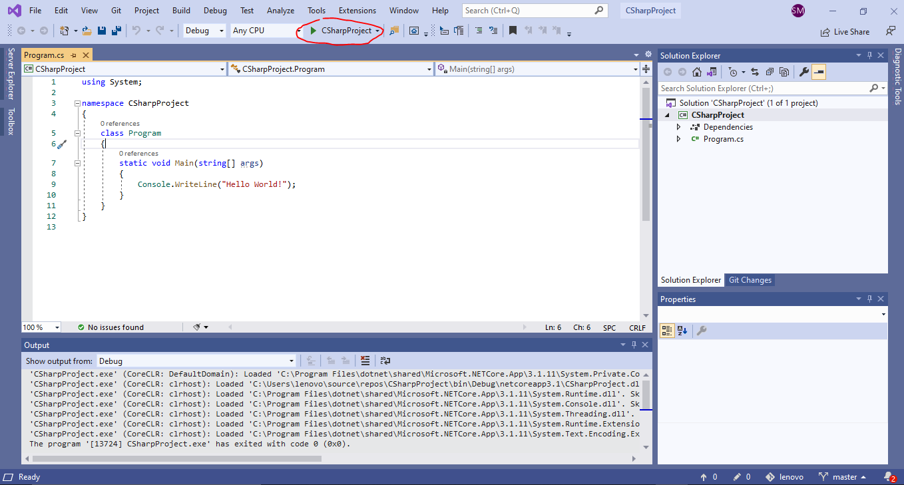Click Sync with Active Document icon
This screenshot has height=485, width=904.
pos(754,72)
